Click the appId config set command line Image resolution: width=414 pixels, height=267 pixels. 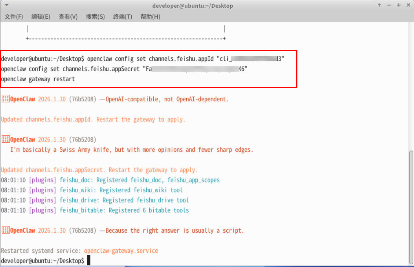143,59
